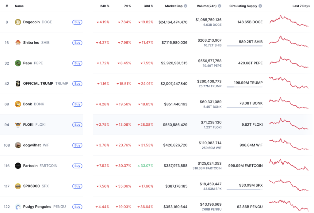This screenshot has width=314, height=213.
Task: Open the OFFICIAL TRUMP name link
Action: pyautogui.click(x=38, y=83)
